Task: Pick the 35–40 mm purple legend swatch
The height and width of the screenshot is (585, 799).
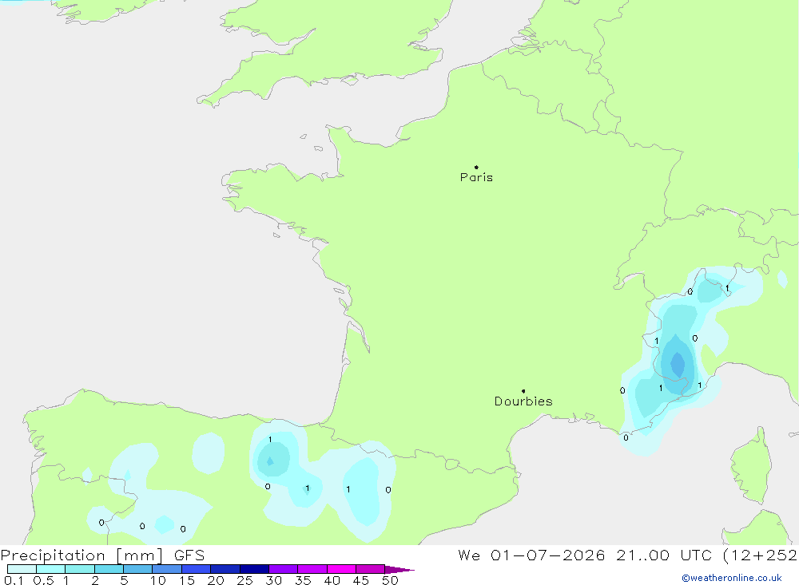Action: (312, 569)
